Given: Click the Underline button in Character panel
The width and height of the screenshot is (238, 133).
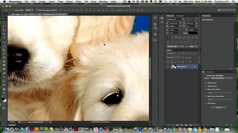Looking at the screenshot, I should (192, 37).
